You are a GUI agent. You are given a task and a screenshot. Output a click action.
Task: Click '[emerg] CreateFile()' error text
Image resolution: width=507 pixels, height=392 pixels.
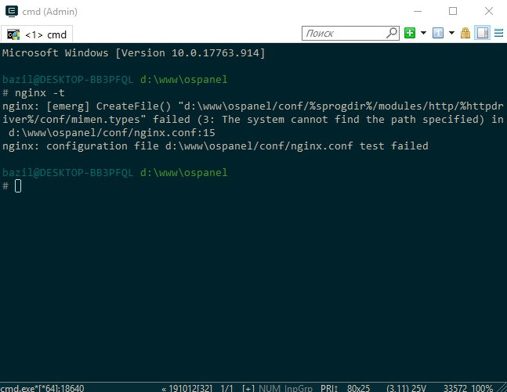pyautogui.click(x=109, y=106)
